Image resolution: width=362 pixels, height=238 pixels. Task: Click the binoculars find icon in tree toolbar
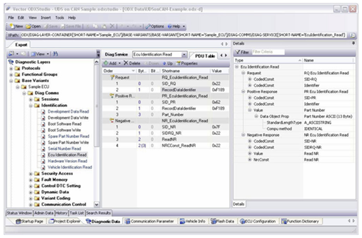pos(55,54)
